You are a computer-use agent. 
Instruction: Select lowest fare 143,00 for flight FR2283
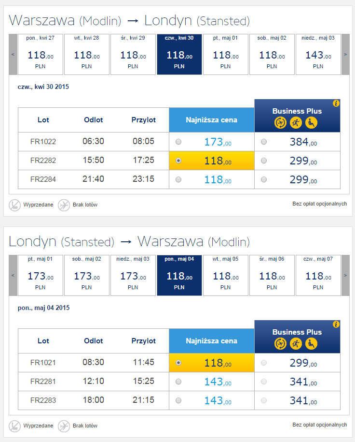coord(178,400)
